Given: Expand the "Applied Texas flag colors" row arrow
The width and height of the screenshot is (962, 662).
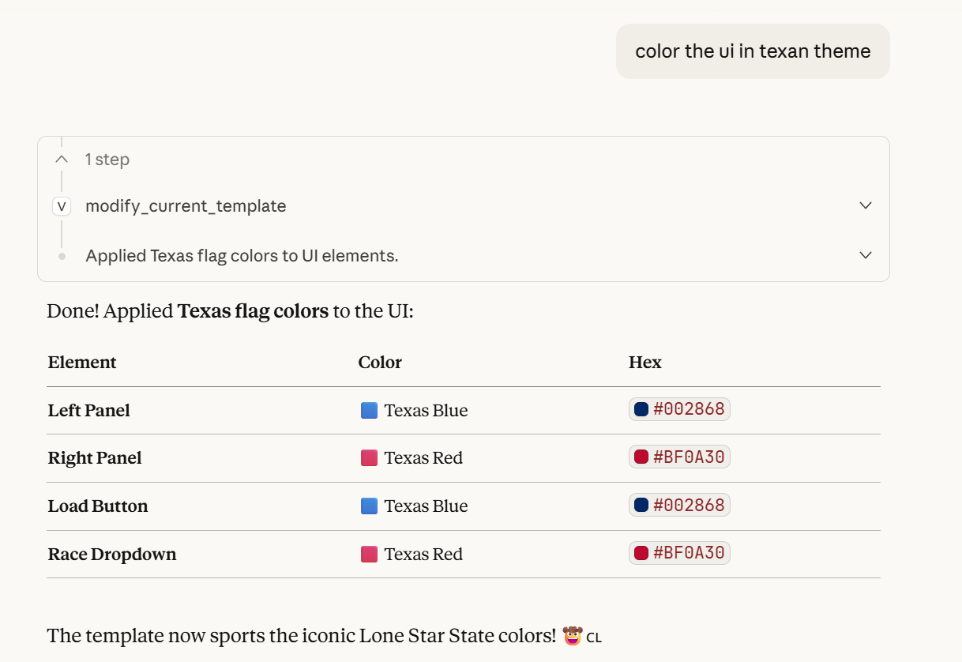Looking at the screenshot, I should (x=866, y=255).
